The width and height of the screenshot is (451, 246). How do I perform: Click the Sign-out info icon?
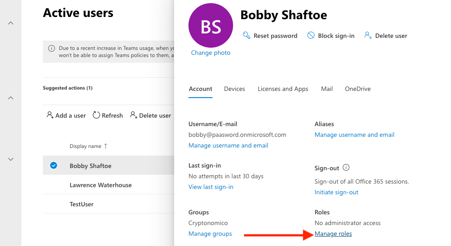(346, 168)
